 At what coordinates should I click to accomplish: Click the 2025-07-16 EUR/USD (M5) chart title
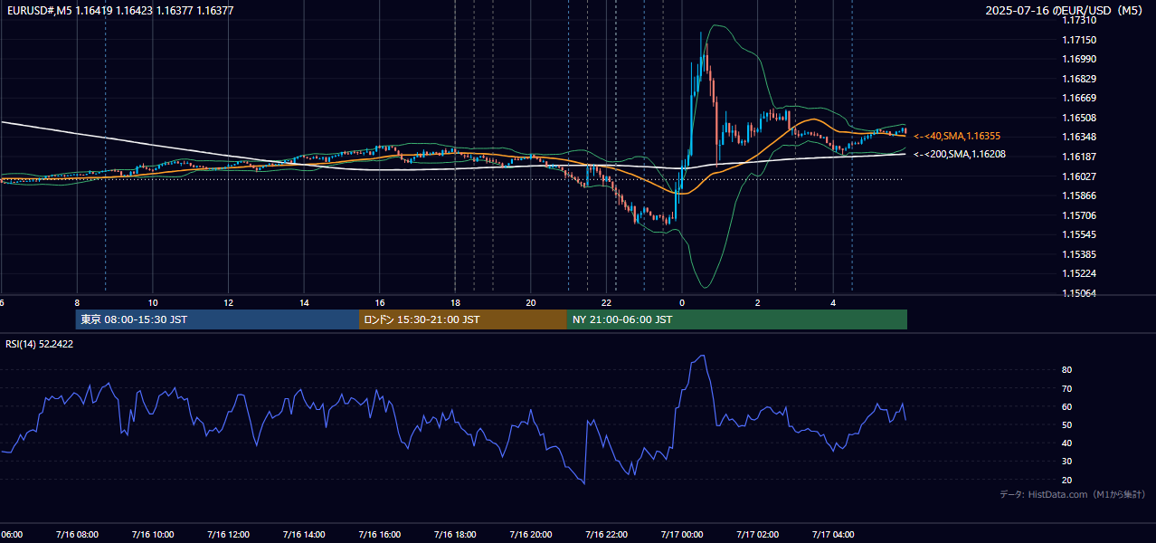pos(1065,11)
